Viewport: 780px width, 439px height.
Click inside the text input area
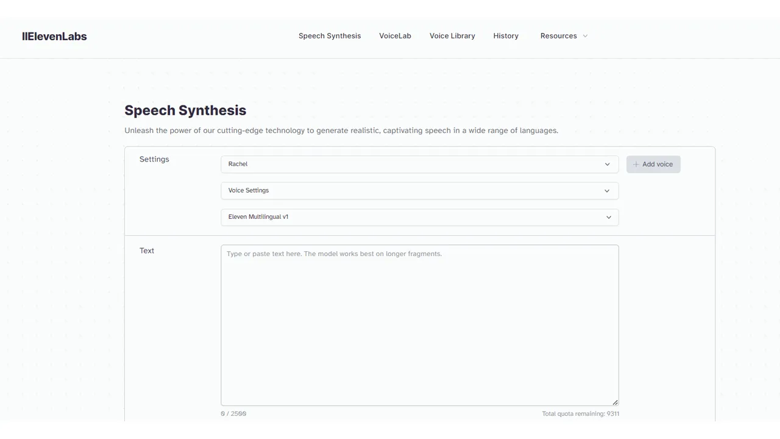point(420,325)
